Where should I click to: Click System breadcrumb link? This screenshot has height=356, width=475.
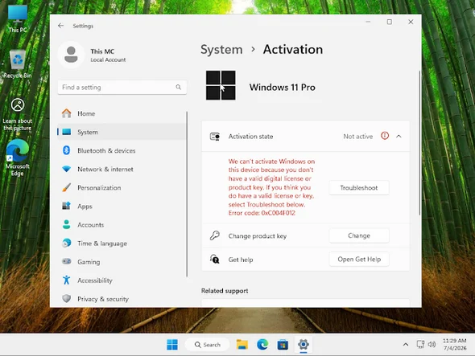click(221, 49)
